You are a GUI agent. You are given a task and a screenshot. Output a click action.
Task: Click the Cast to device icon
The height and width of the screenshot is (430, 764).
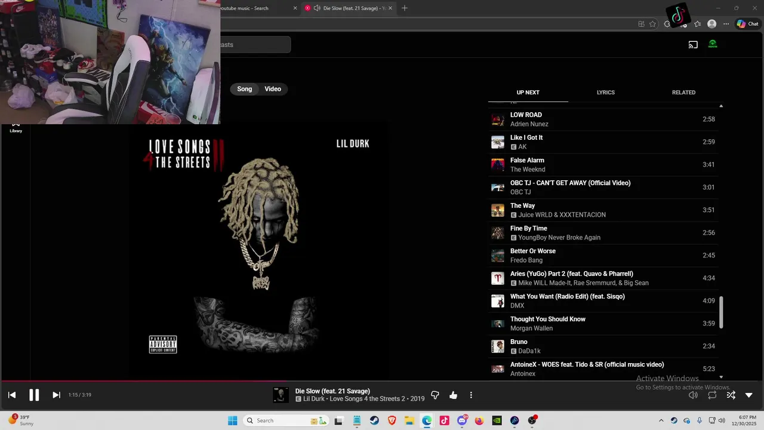[693, 44]
